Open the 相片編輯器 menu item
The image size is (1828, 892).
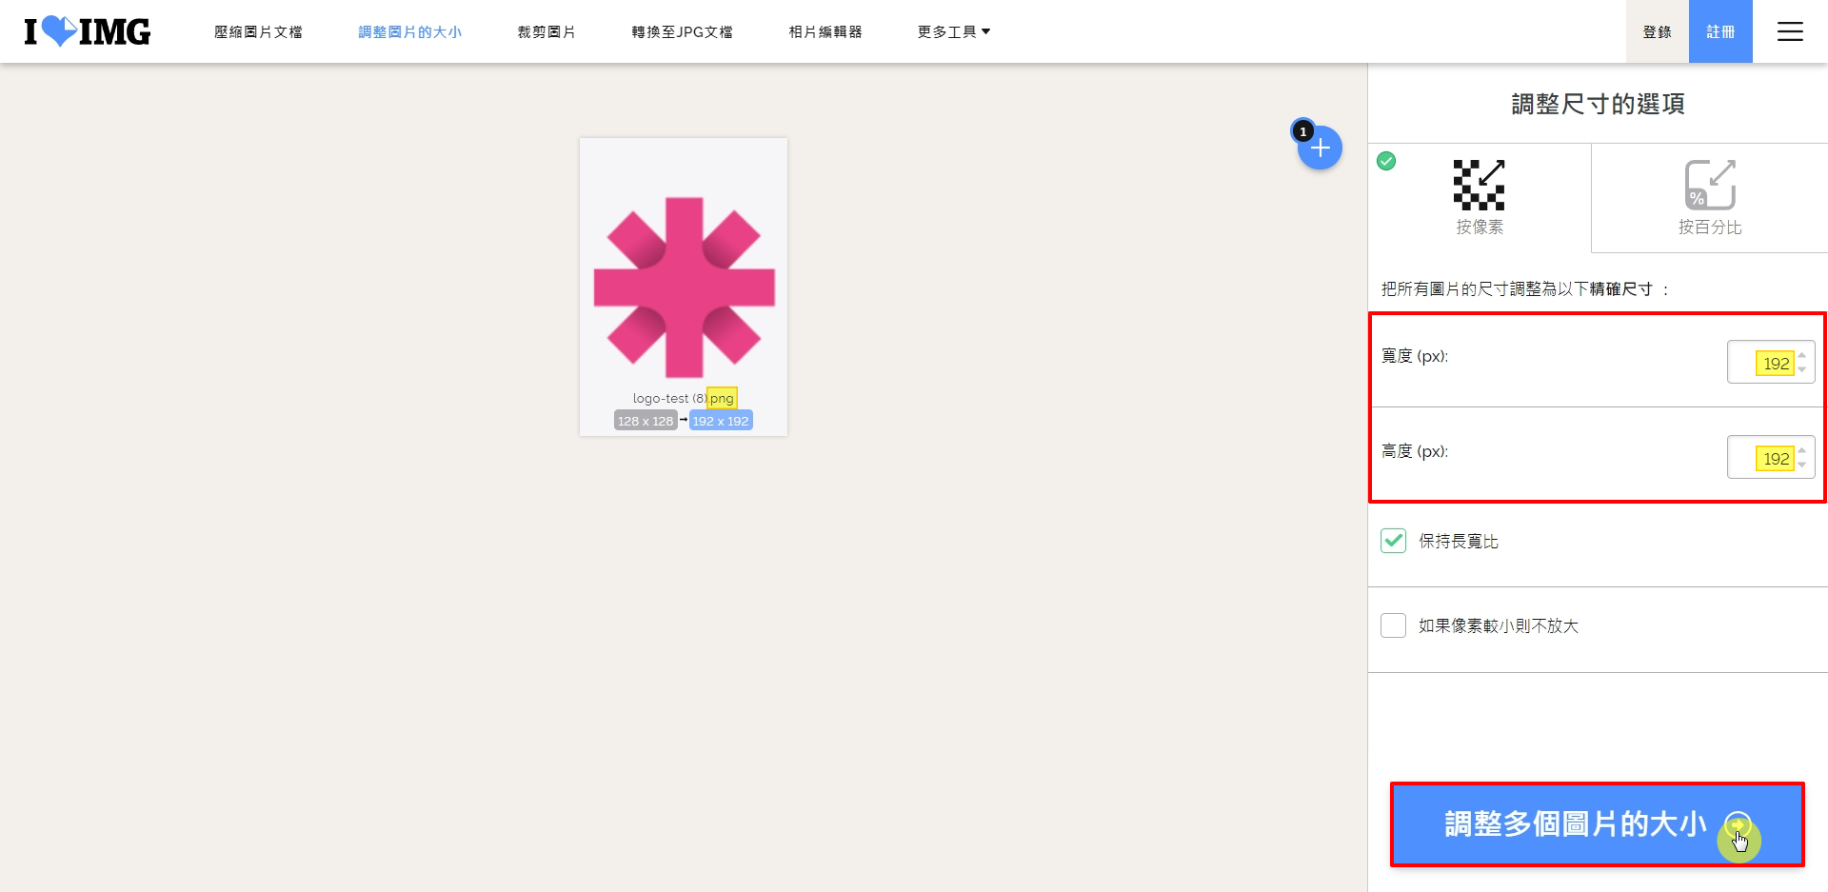point(825,31)
